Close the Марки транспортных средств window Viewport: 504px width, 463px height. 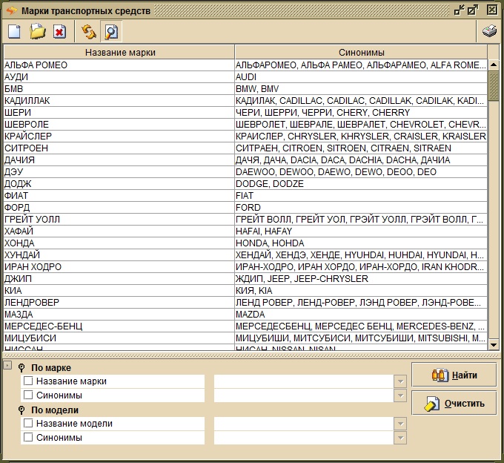[x=492, y=10]
